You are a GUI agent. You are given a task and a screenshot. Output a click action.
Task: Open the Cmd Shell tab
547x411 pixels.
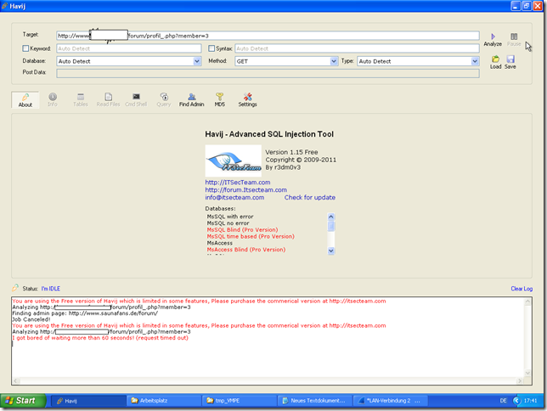(136, 100)
